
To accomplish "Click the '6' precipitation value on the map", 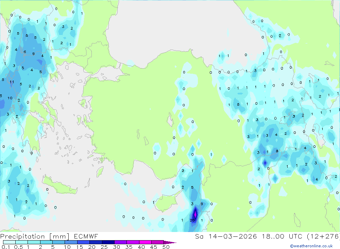I will [25, 52].
